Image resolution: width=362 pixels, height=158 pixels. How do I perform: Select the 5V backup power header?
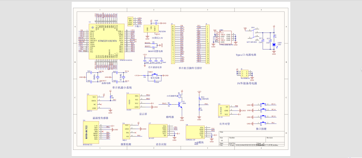coord(244,74)
